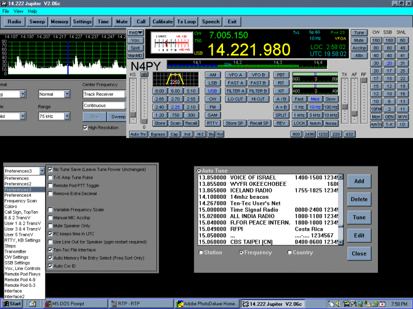This screenshot has width=413, height=309.
Task: Enable Remote Pod PTT Toggle checkbox
Action: (x=50, y=185)
